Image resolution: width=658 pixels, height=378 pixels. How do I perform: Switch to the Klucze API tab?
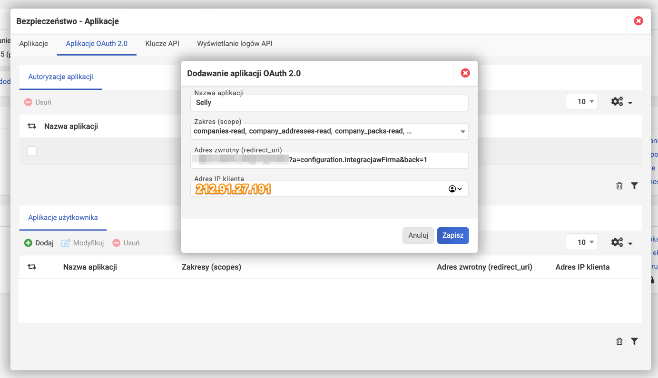[162, 44]
